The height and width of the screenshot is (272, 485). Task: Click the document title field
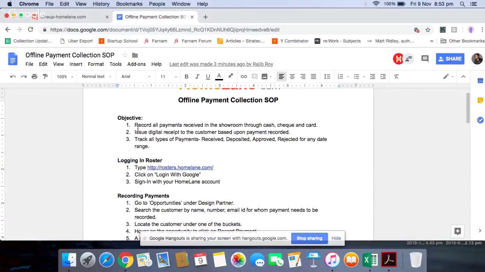pyautogui.click(x=70, y=55)
